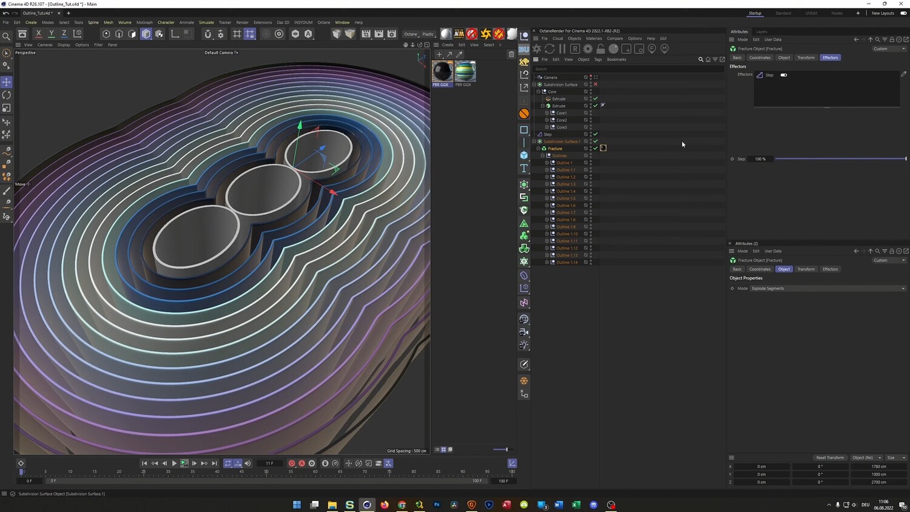This screenshot has height=512, width=910.
Task: Click the Reset Transform button
Action: click(829, 458)
